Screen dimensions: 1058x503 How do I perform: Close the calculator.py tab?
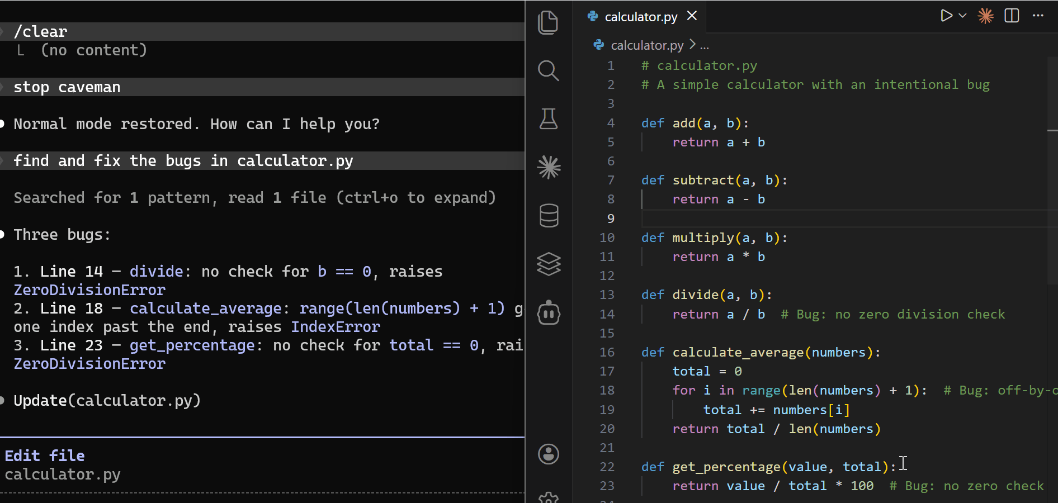pos(692,16)
